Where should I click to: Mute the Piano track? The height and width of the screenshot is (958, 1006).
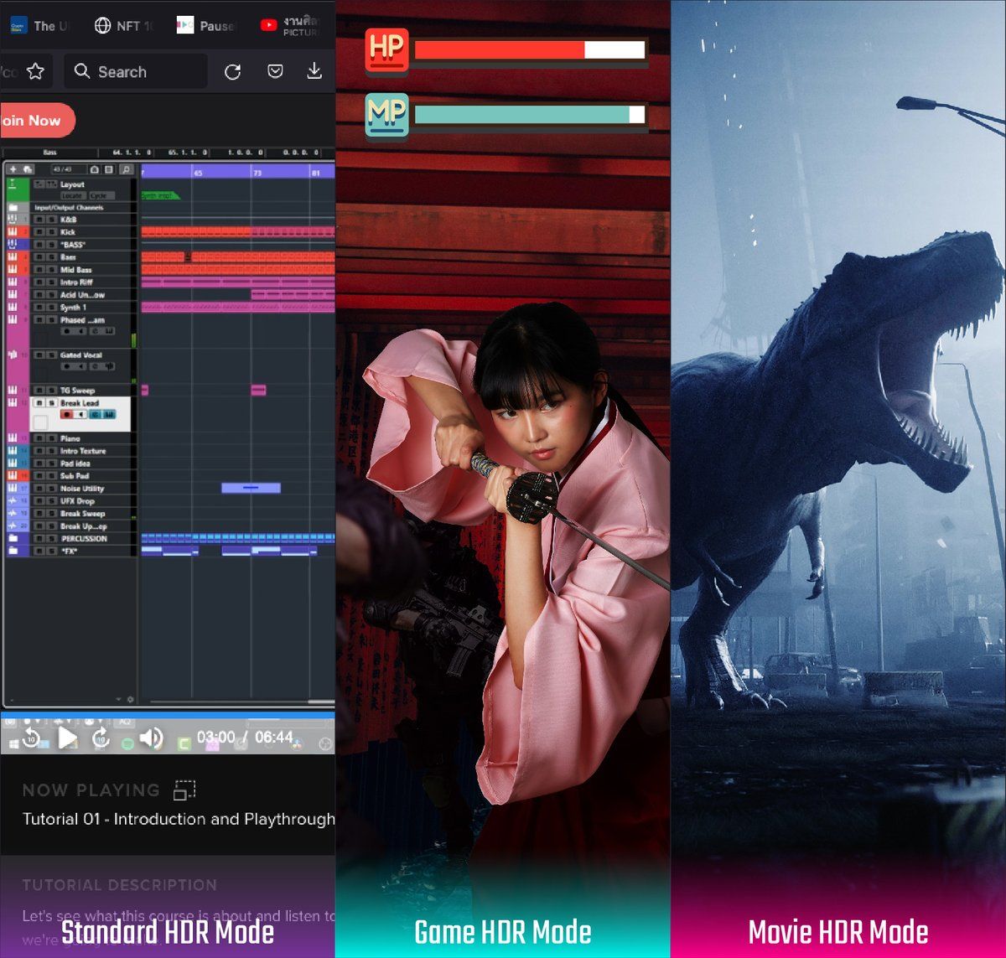[39, 438]
